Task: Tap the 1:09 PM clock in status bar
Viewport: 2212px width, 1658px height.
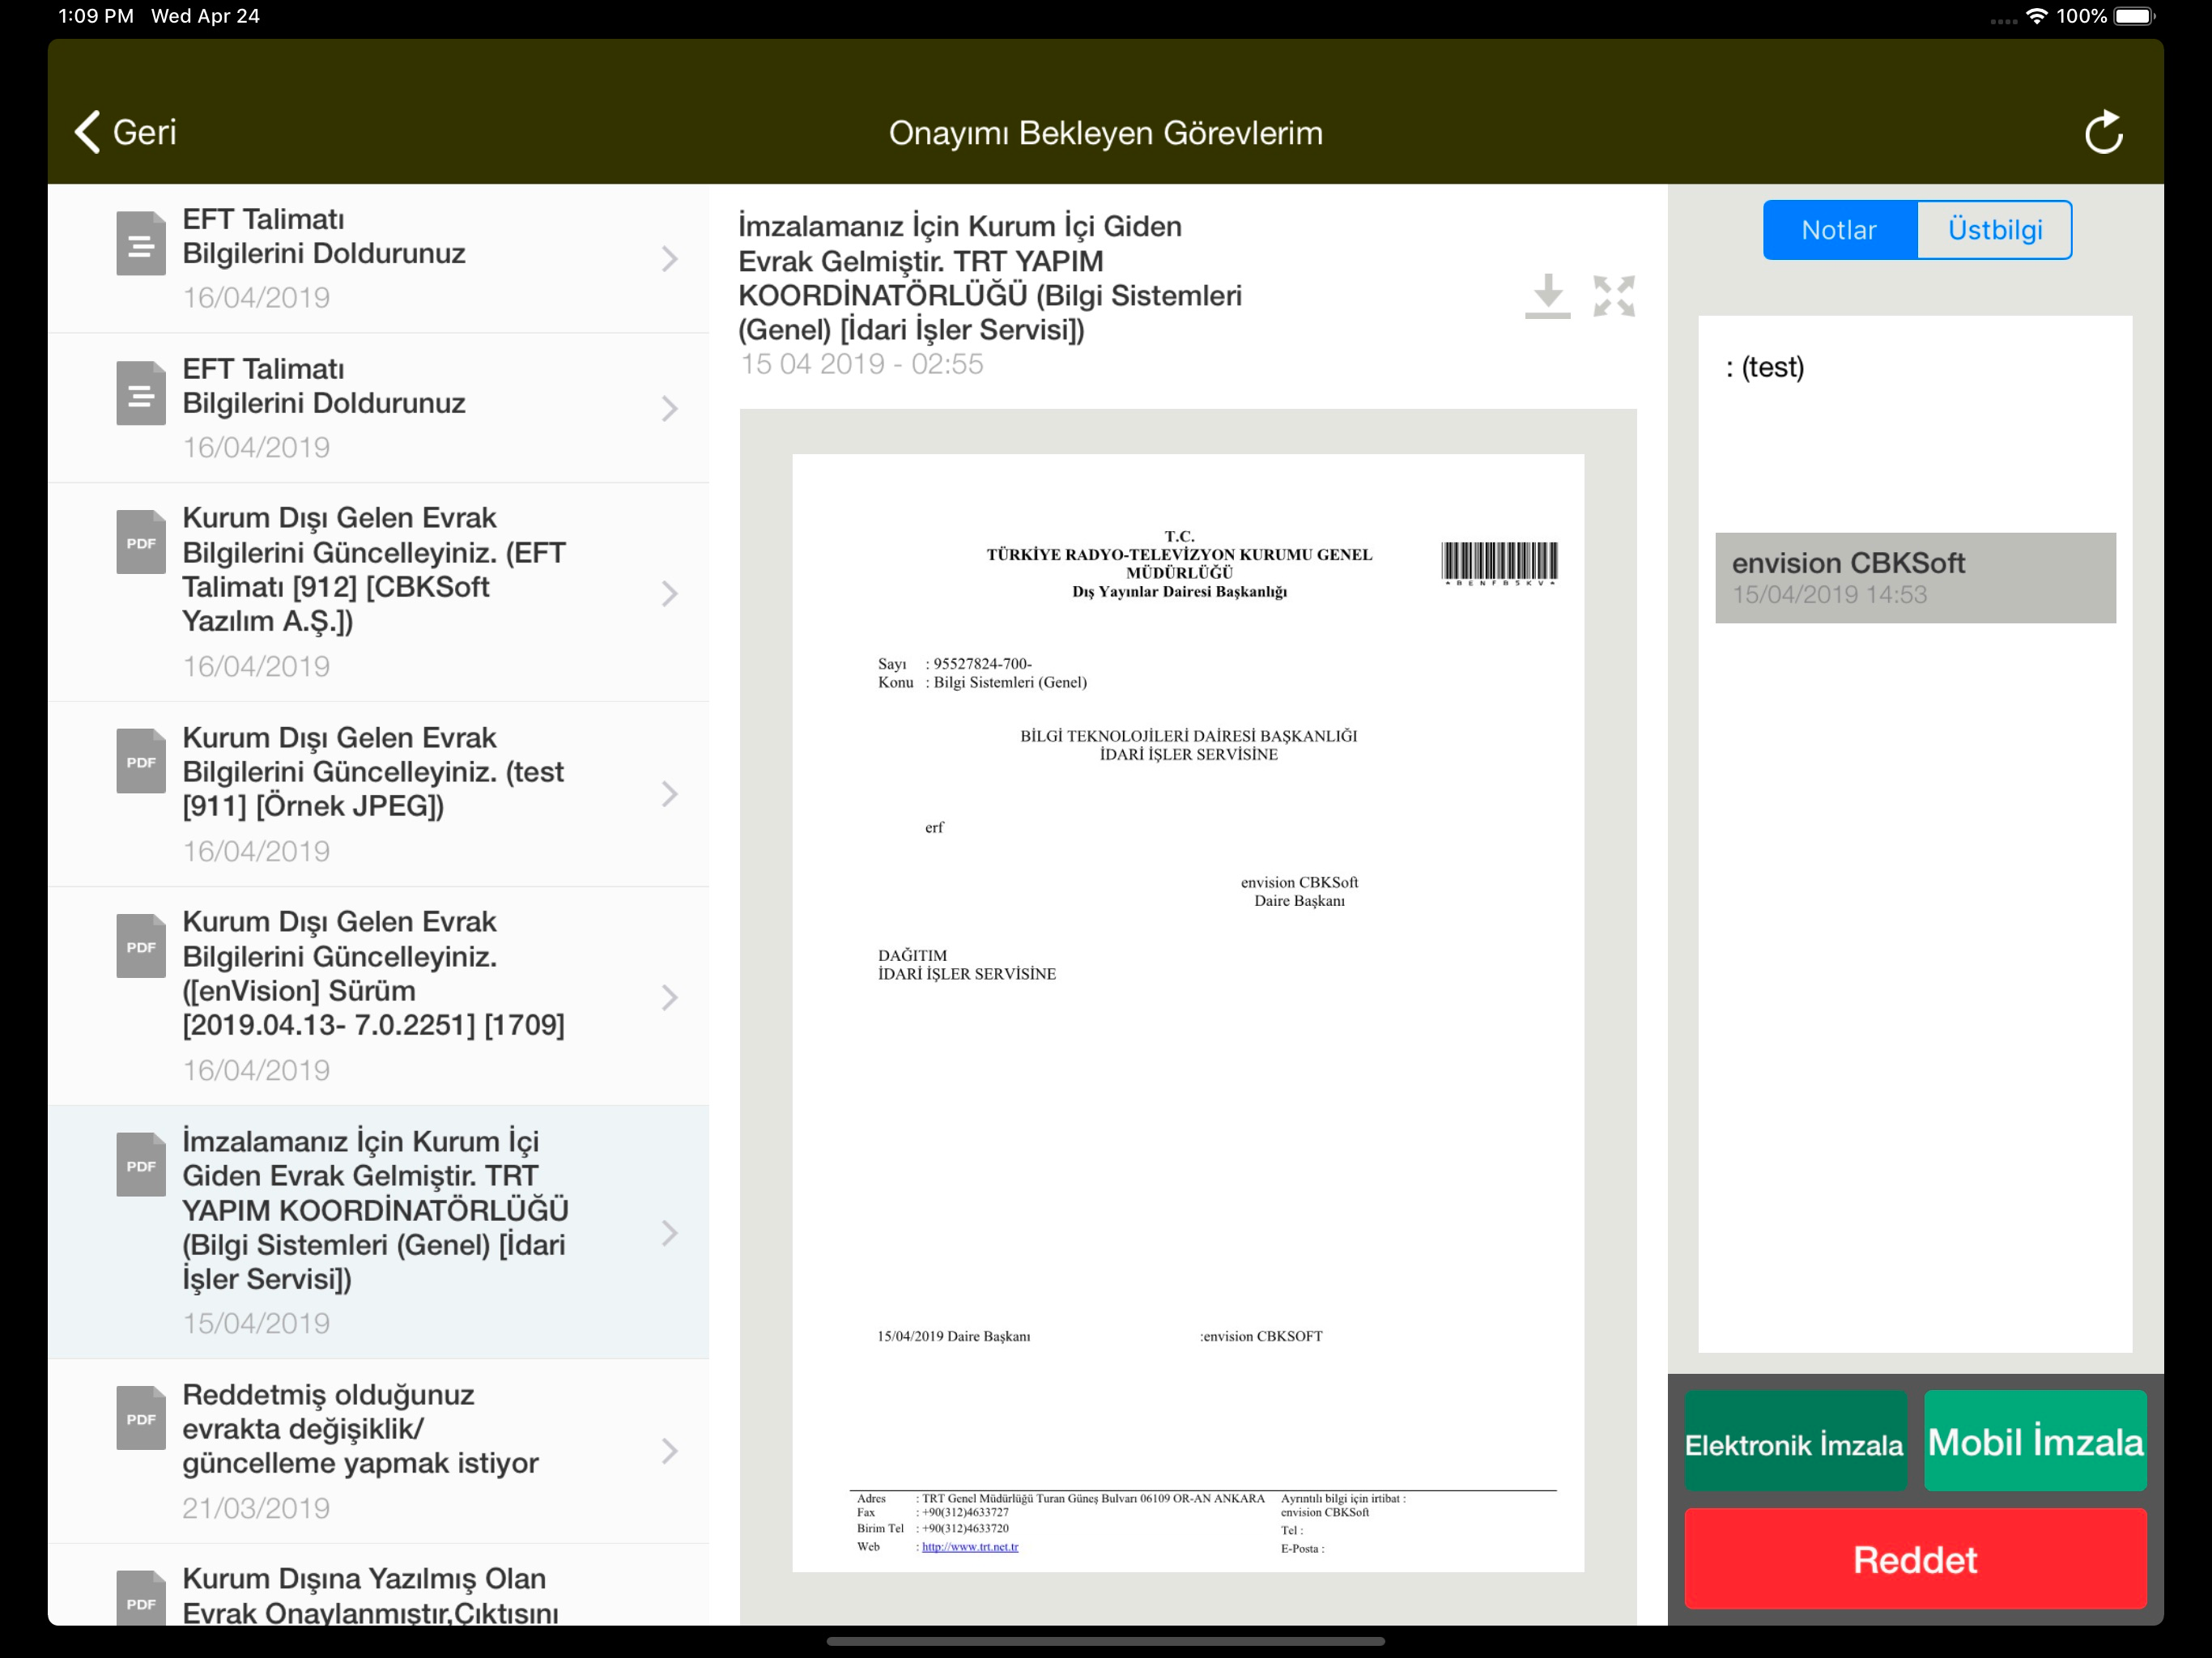Action: (96, 16)
